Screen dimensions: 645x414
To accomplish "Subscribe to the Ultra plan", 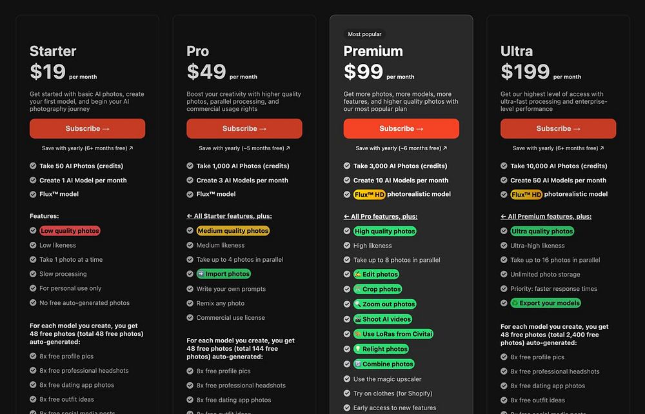I will [x=558, y=129].
